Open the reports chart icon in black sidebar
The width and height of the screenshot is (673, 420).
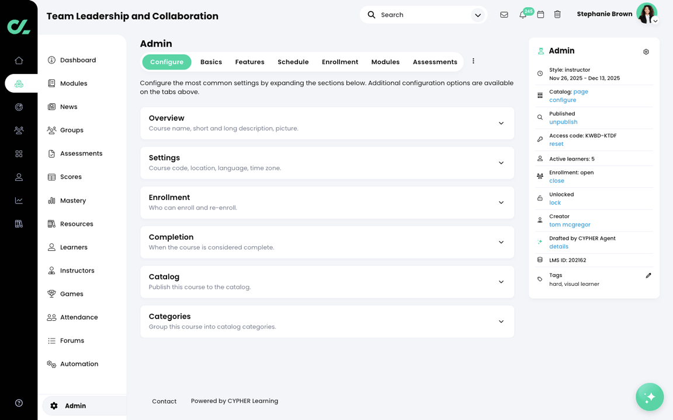(x=19, y=200)
